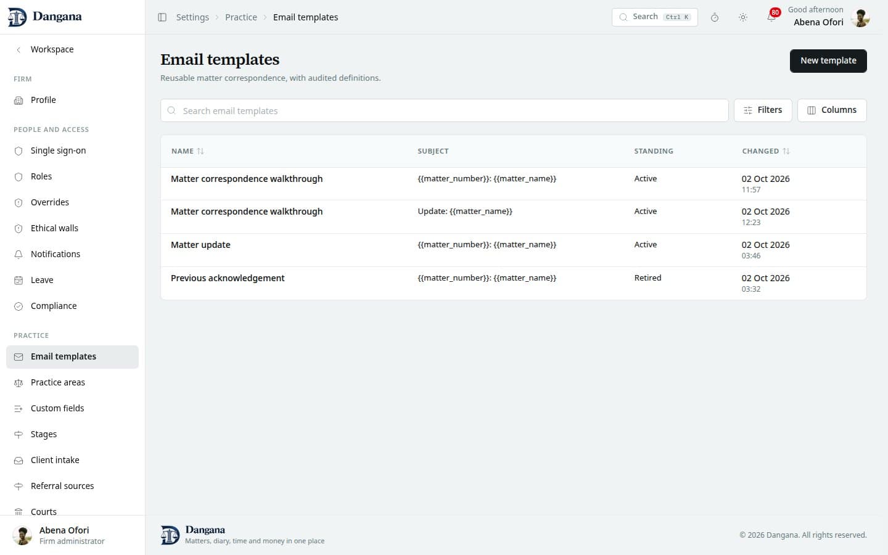888x555 pixels.
Task: Click the Compliance check icon
Action: click(18, 306)
